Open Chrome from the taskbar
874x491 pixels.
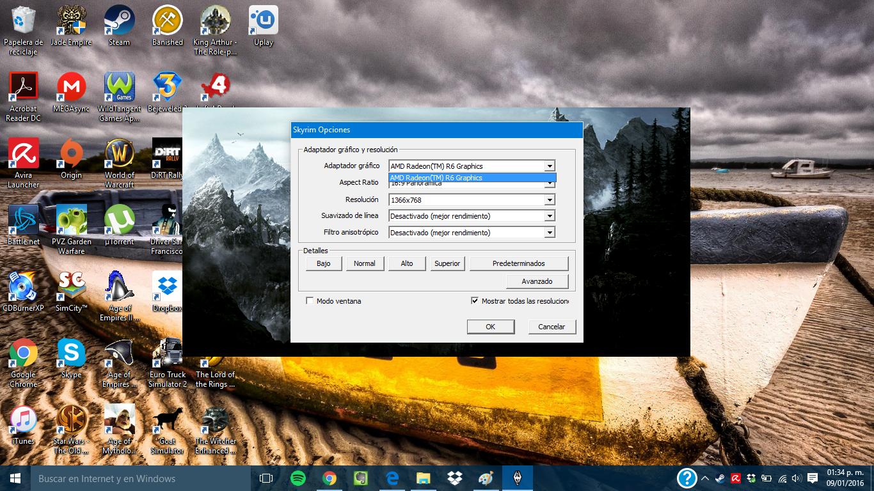click(x=329, y=478)
